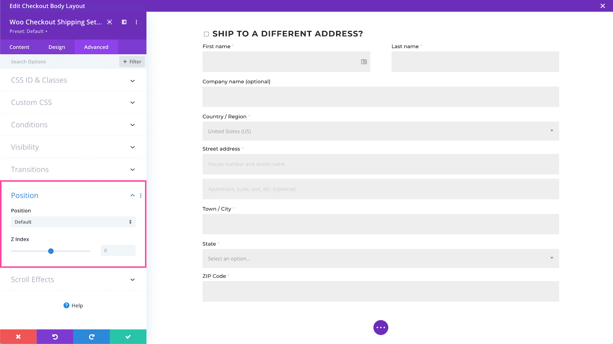Open the Country / Region dropdown
The width and height of the screenshot is (613, 344).
(x=380, y=131)
